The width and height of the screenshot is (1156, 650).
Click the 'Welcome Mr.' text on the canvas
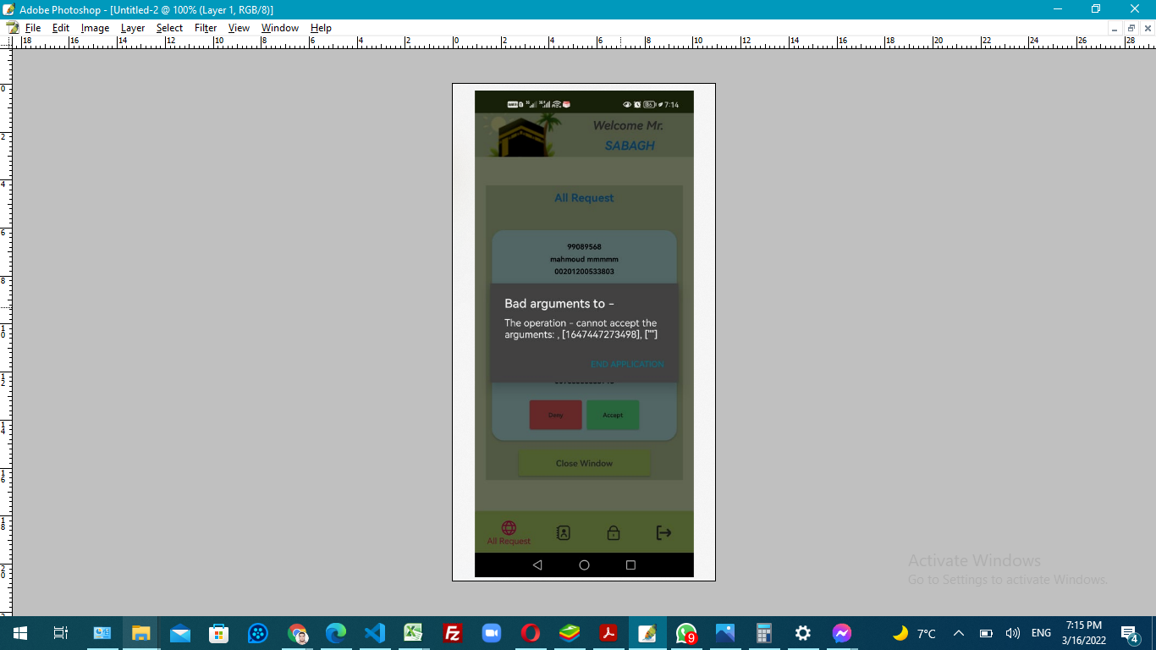click(x=628, y=125)
